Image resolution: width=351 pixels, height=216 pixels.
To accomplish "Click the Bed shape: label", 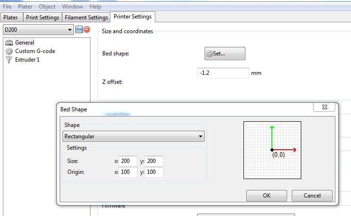I will coord(116,54).
